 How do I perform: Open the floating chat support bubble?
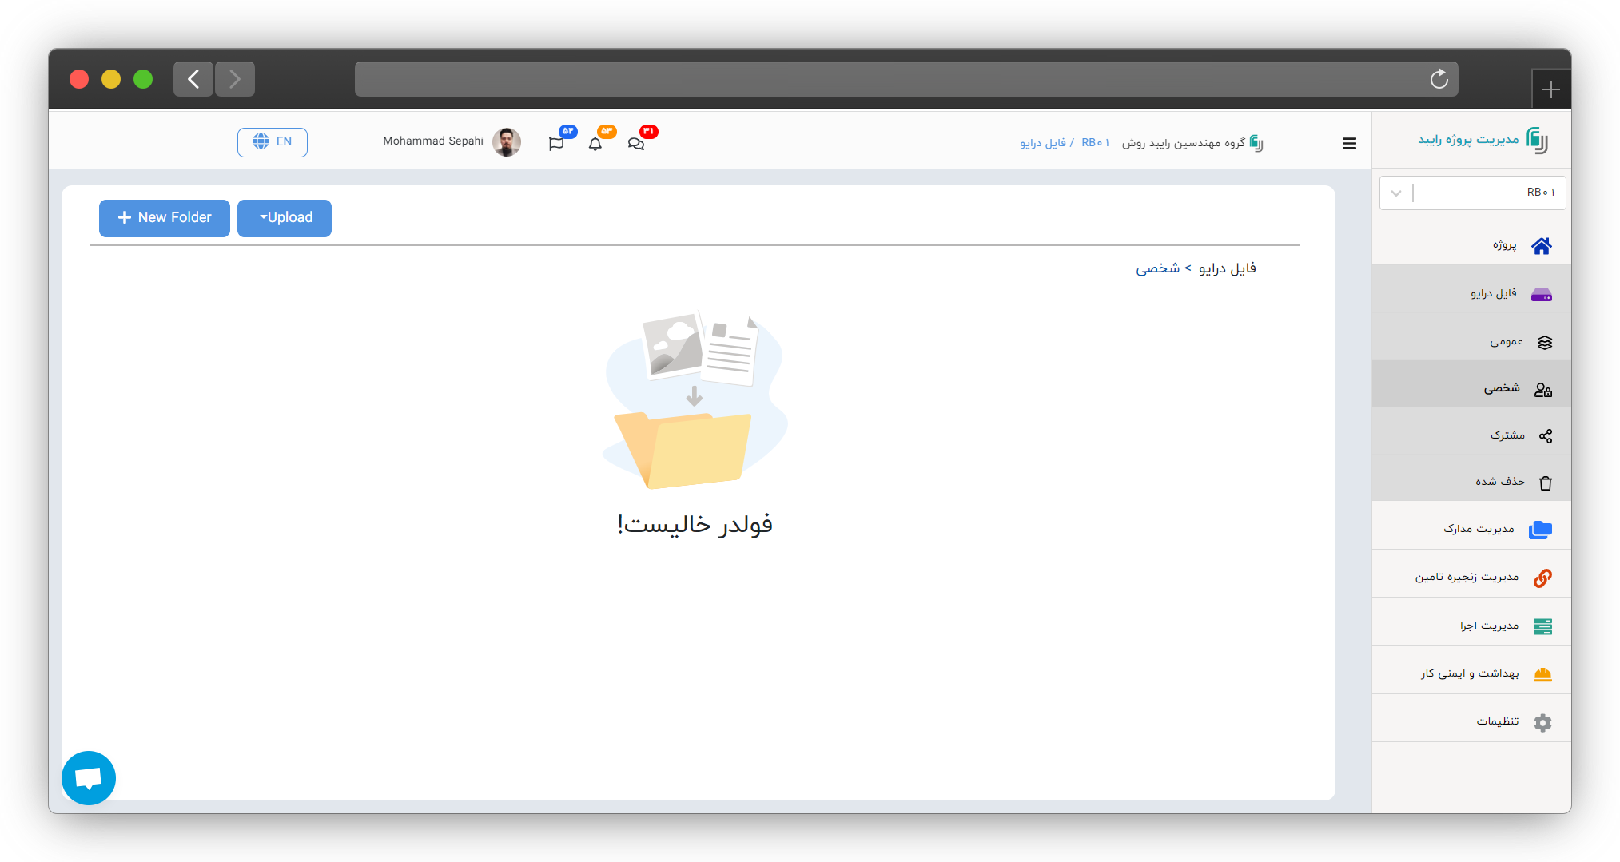(x=89, y=777)
